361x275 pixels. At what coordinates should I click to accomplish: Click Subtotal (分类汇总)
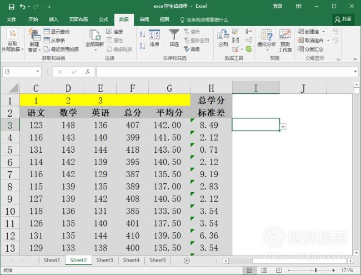coord(310,49)
